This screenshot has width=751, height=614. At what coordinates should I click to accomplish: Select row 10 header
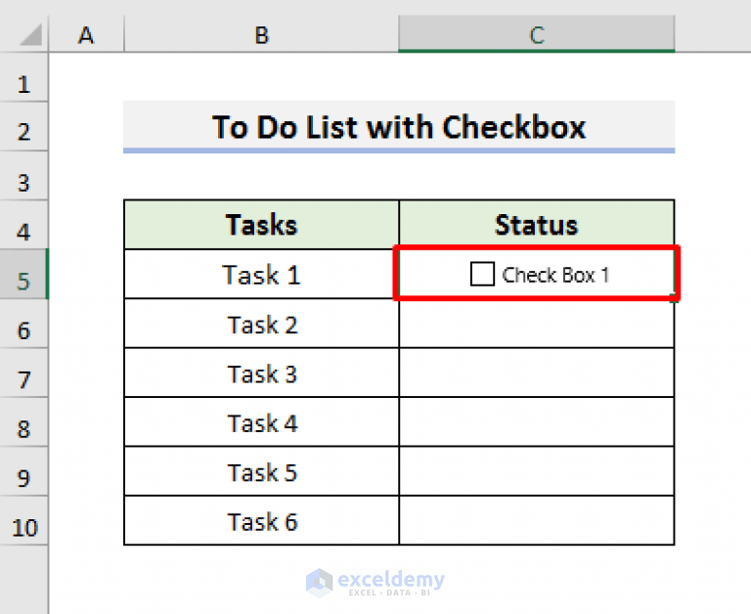click(23, 520)
